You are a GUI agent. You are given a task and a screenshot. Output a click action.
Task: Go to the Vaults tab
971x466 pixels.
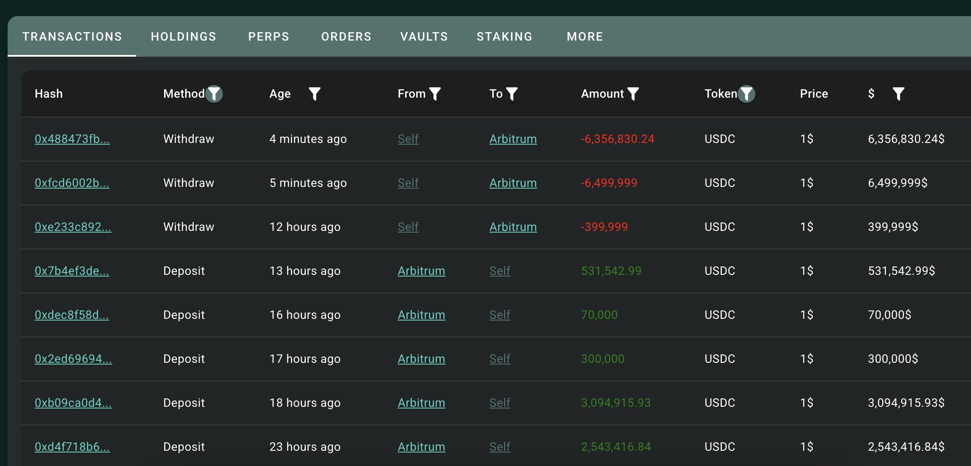[x=424, y=37]
